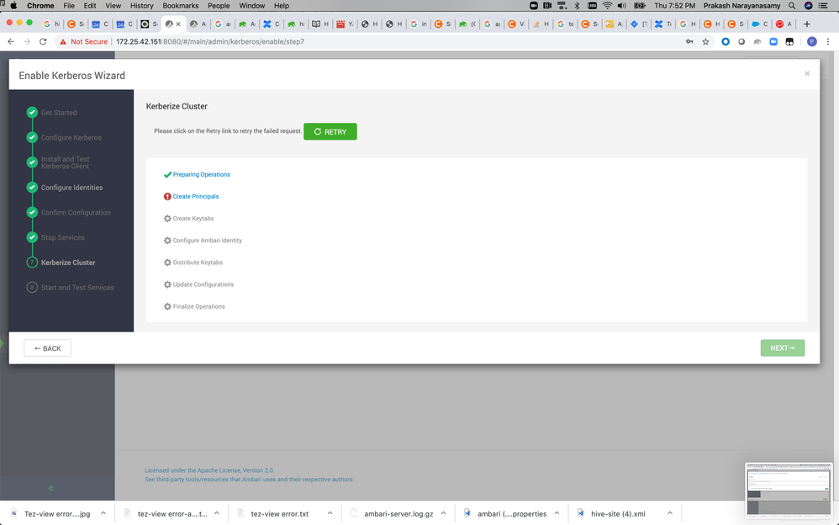839x525 pixels.
Task: Select the Get Started wizard step
Action: pos(59,113)
